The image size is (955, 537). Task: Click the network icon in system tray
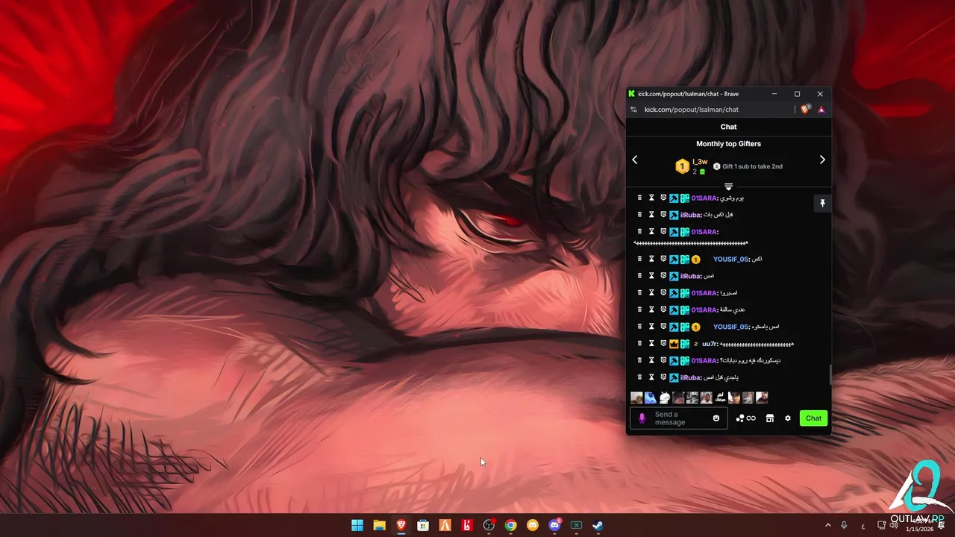tap(881, 525)
